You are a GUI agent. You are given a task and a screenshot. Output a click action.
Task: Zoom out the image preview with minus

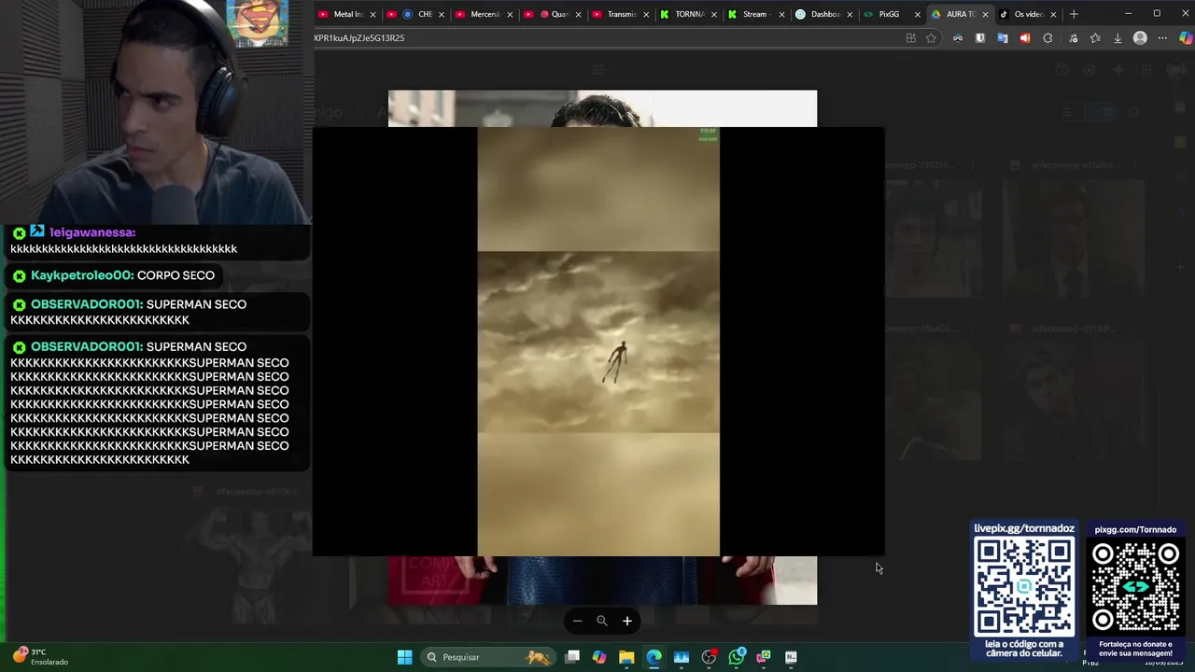[577, 621]
